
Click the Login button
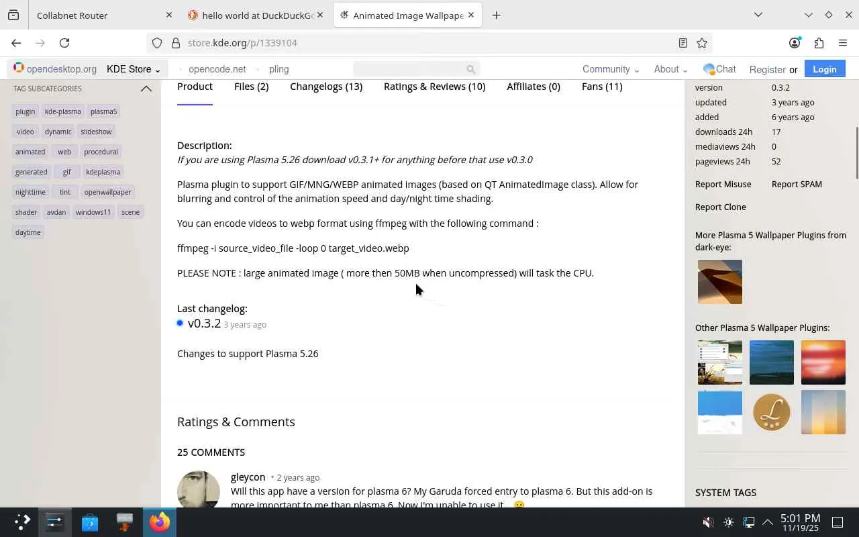pos(824,69)
